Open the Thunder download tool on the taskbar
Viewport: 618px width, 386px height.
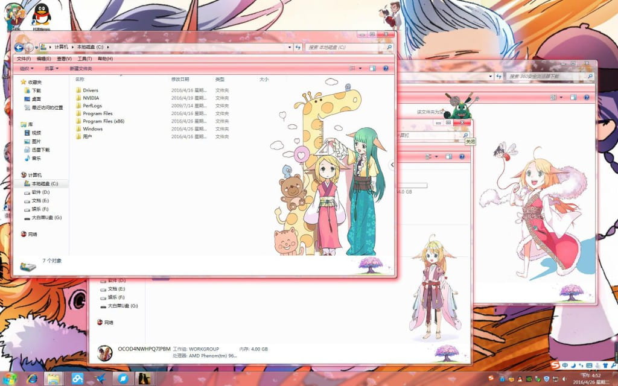click(99, 379)
